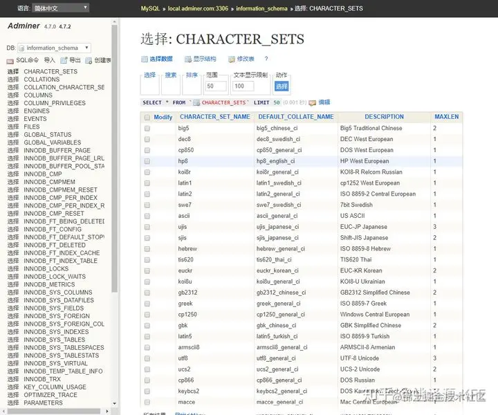The image size is (498, 415).
Task: Click the 范围 limit field showing 50
Action: pos(216,86)
